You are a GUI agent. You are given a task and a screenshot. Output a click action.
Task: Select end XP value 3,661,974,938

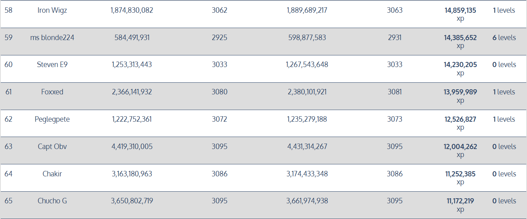(x=307, y=201)
